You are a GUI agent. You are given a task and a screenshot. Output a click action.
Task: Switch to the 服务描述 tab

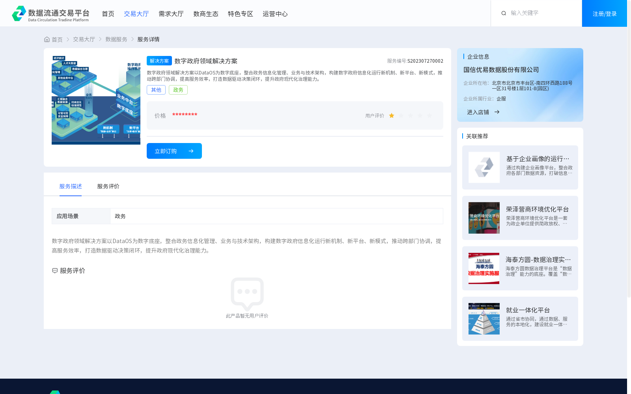coord(71,186)
